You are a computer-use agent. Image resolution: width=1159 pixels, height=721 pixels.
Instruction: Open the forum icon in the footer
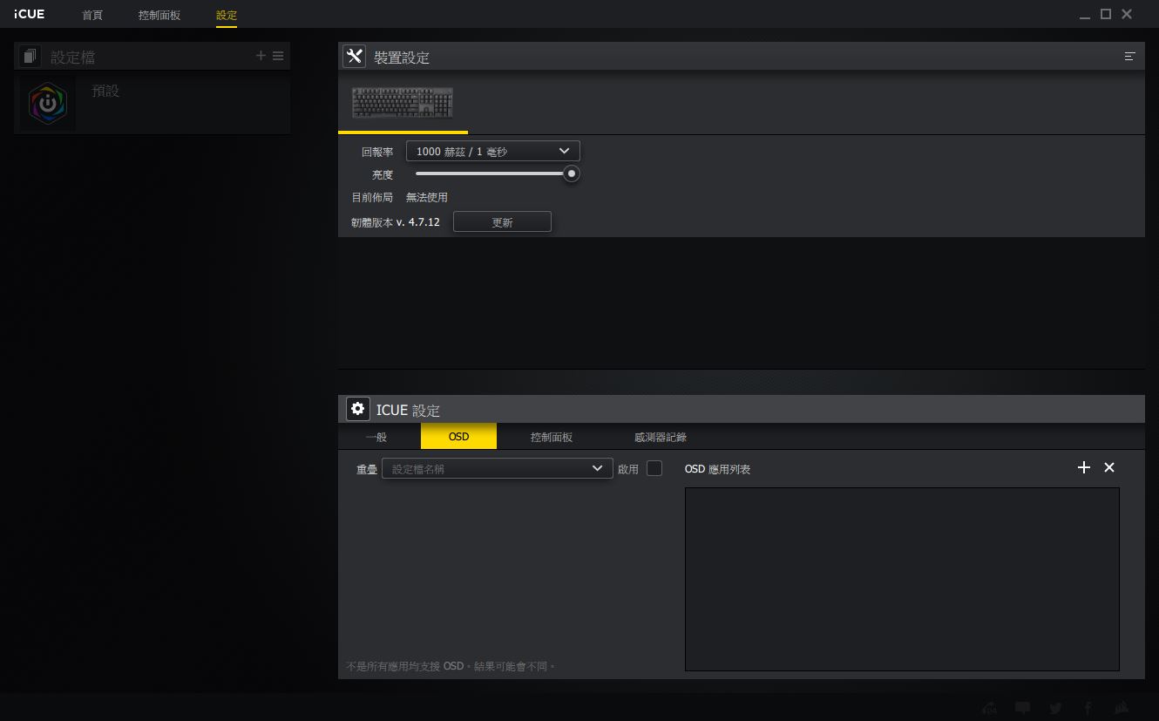tap(989, 708)
